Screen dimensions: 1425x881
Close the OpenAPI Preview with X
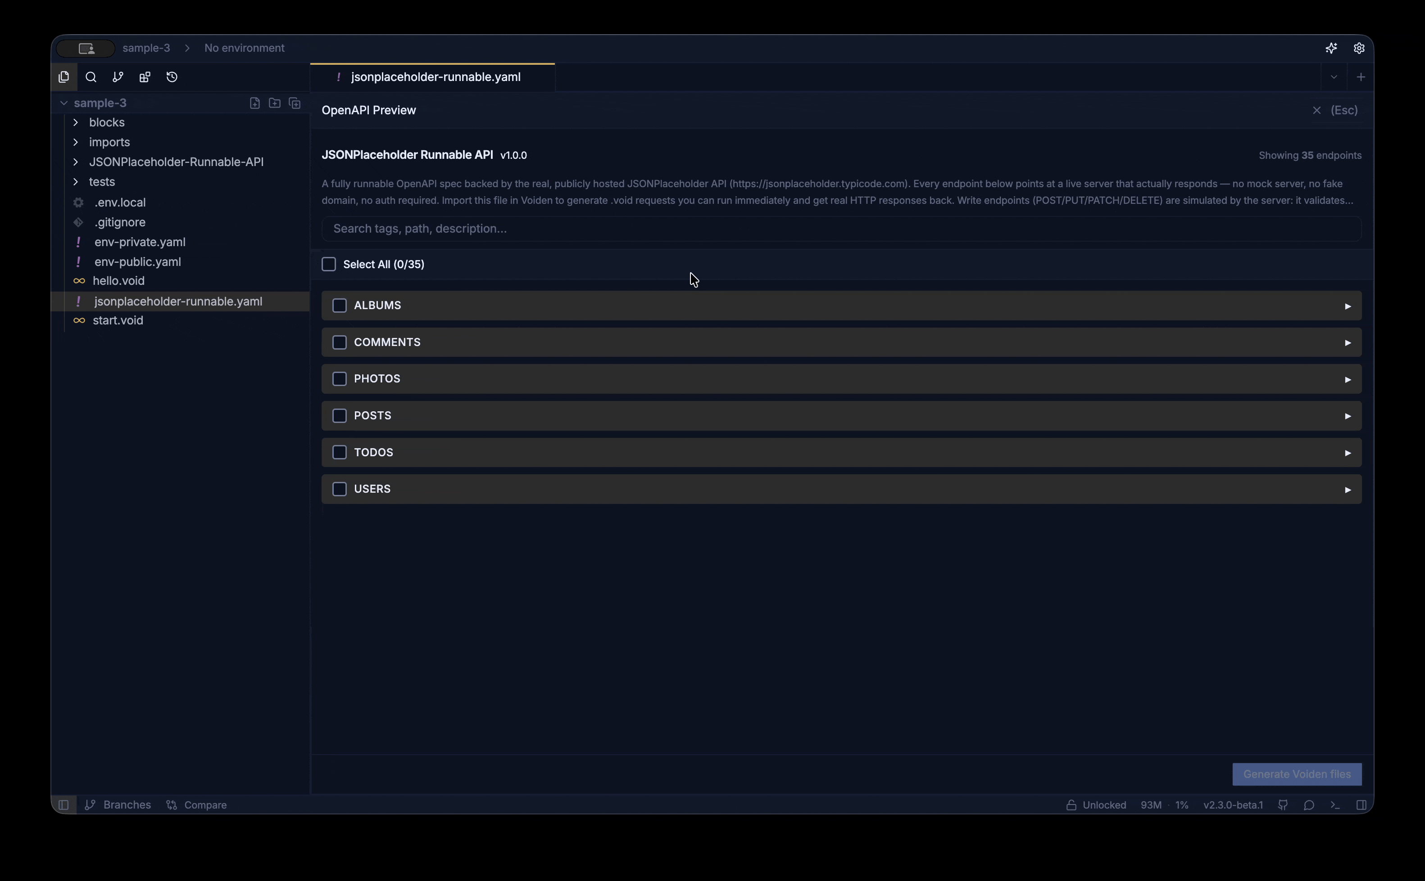tap(1316, 110)
